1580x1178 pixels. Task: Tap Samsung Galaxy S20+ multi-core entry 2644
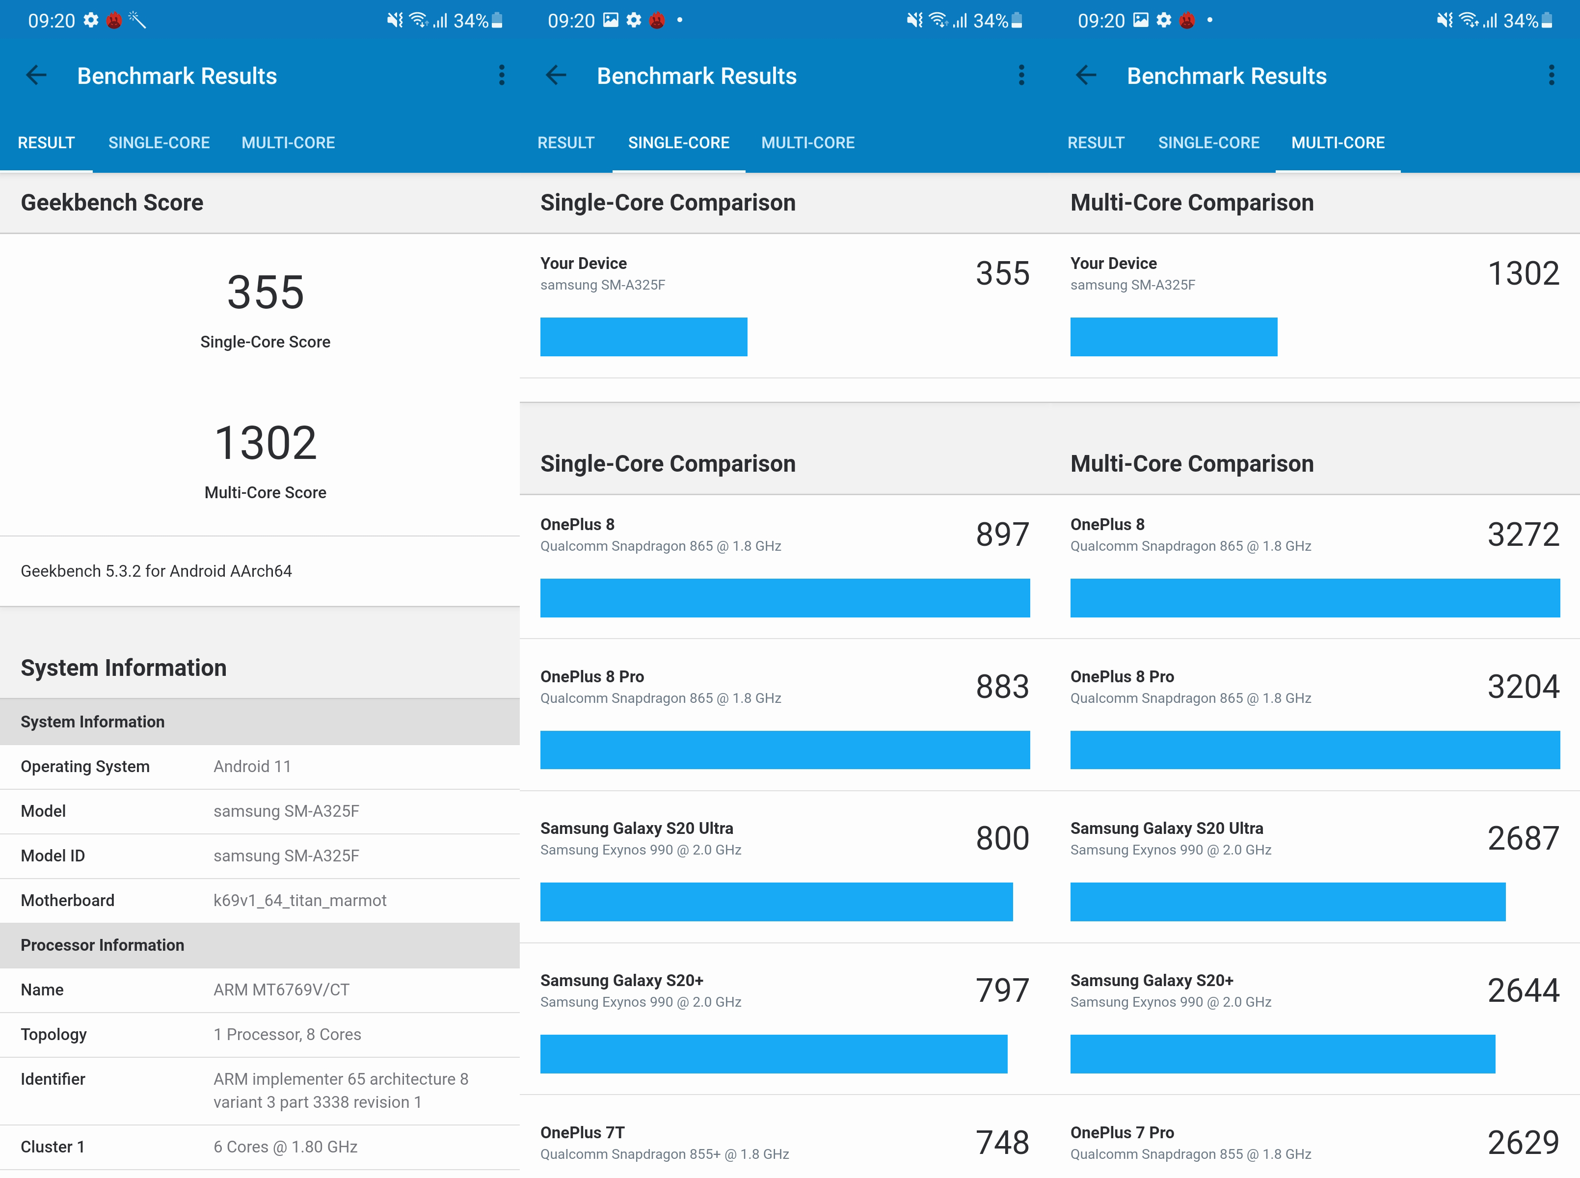(x=1315, y=1018)
